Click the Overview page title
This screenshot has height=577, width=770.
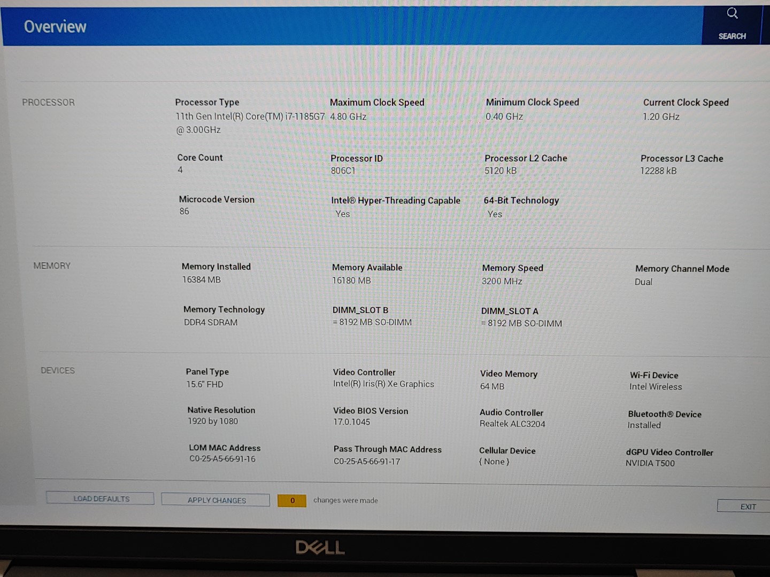coord(55,27)
